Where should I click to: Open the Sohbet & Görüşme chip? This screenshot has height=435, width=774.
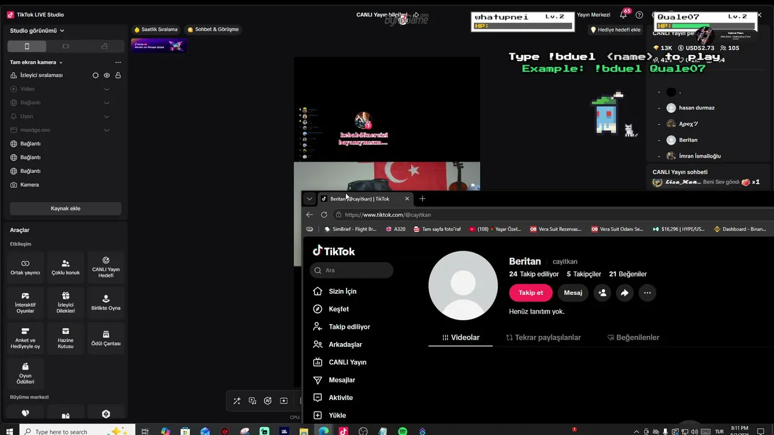click(213, 30)
